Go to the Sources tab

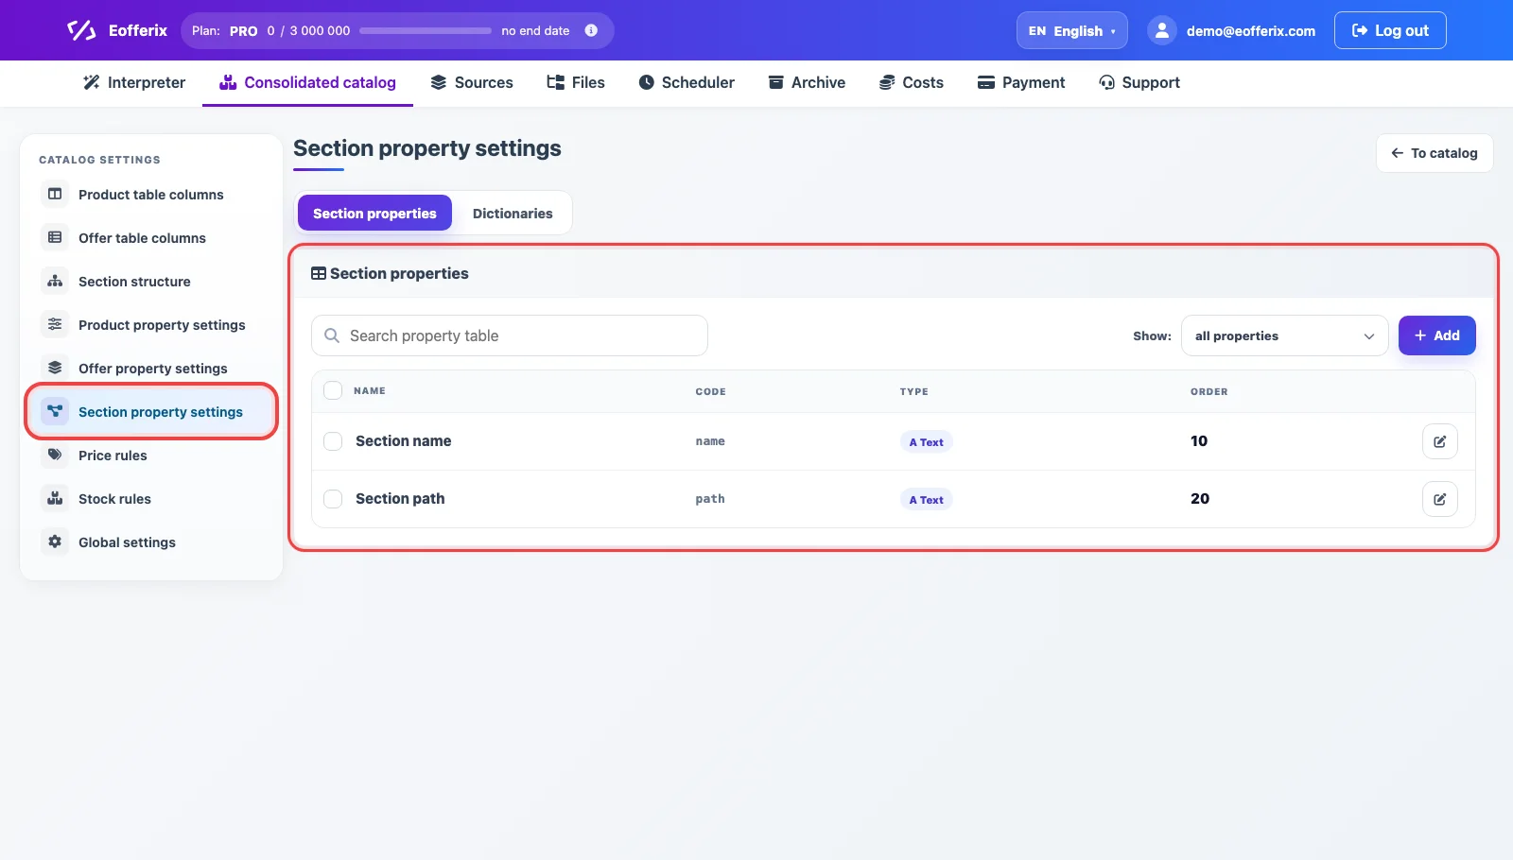point(472,82)
